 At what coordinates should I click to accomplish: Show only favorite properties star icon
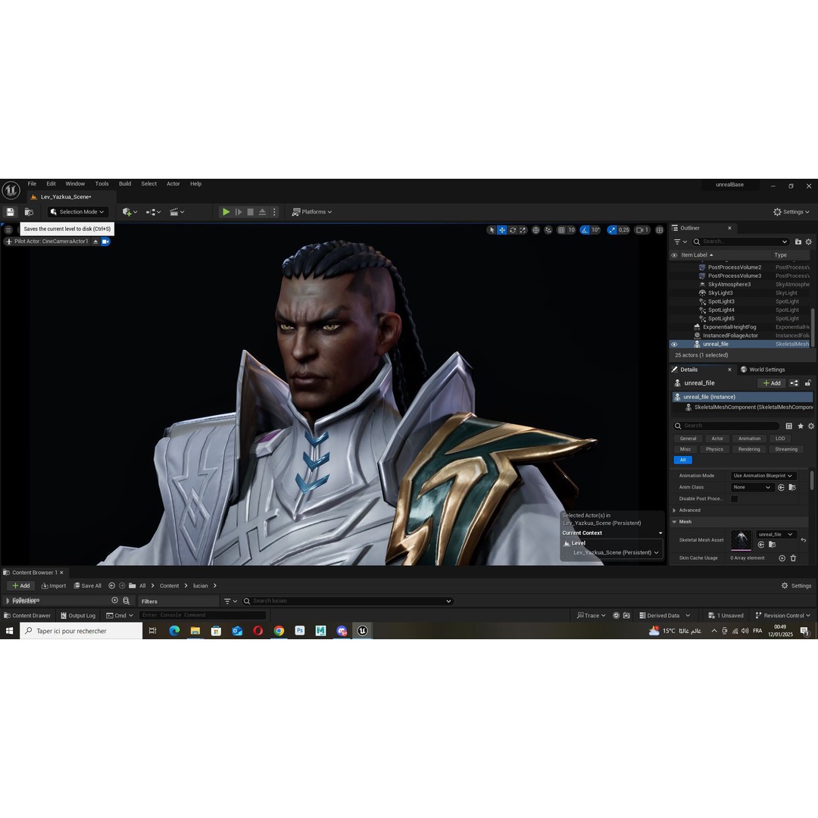pos(801,426)
